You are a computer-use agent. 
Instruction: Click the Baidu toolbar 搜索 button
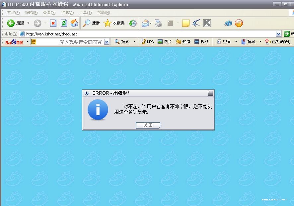[122, 41]
